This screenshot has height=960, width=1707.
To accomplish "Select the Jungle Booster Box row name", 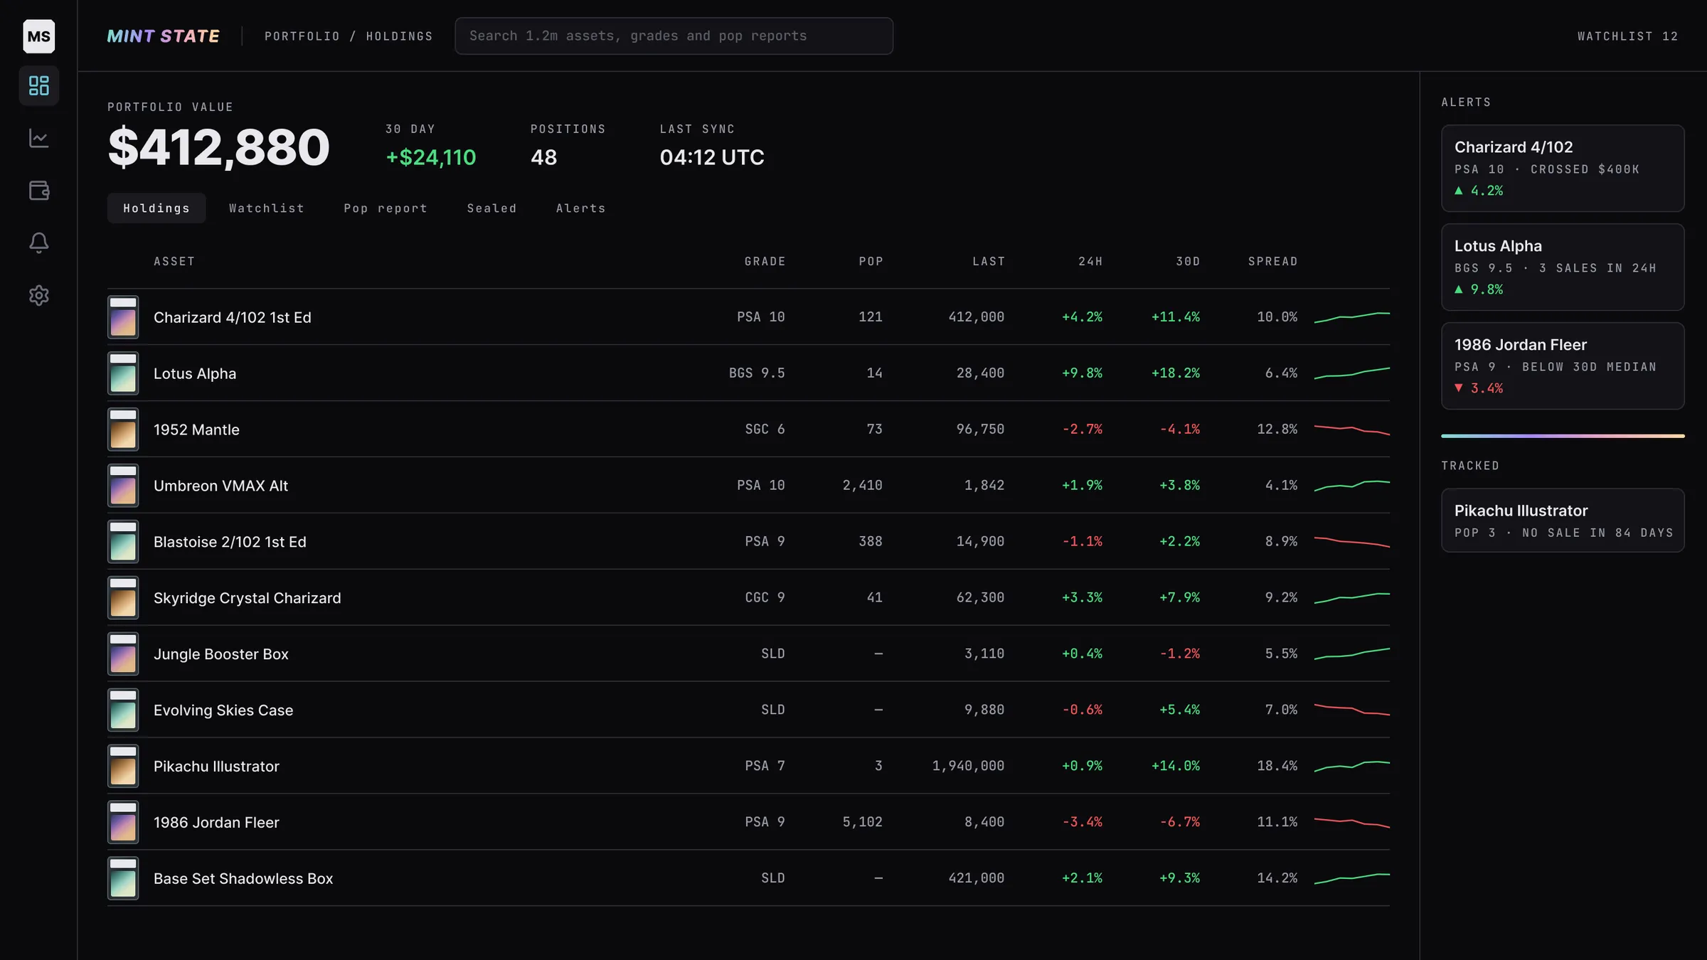I will click(x=221, y=654).
